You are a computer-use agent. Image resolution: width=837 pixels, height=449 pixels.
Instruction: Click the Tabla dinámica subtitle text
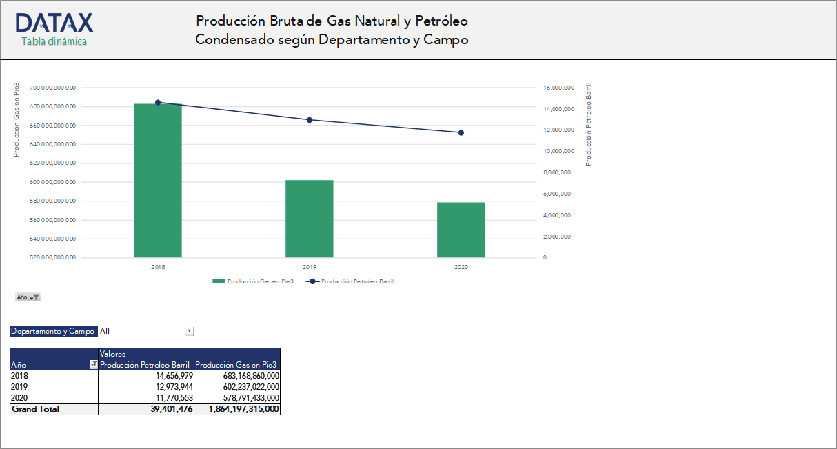[53, 41]
